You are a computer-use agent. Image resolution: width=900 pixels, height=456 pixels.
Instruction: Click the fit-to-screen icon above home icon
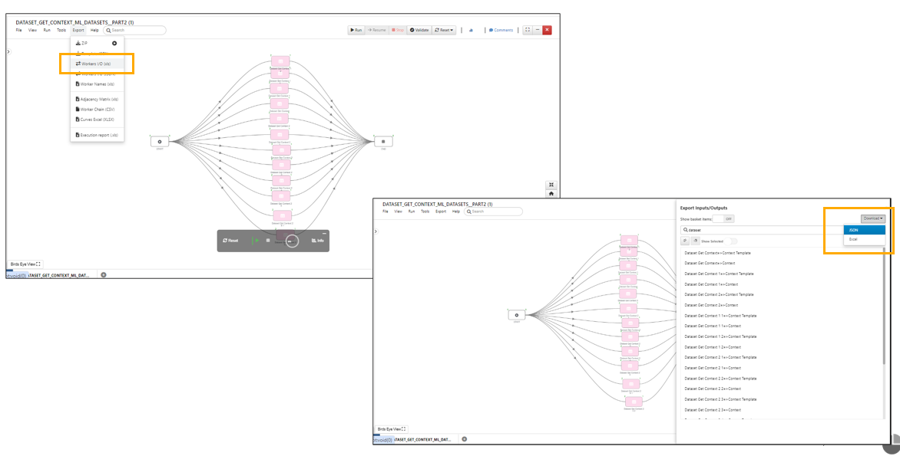click(x=551, y=185)
